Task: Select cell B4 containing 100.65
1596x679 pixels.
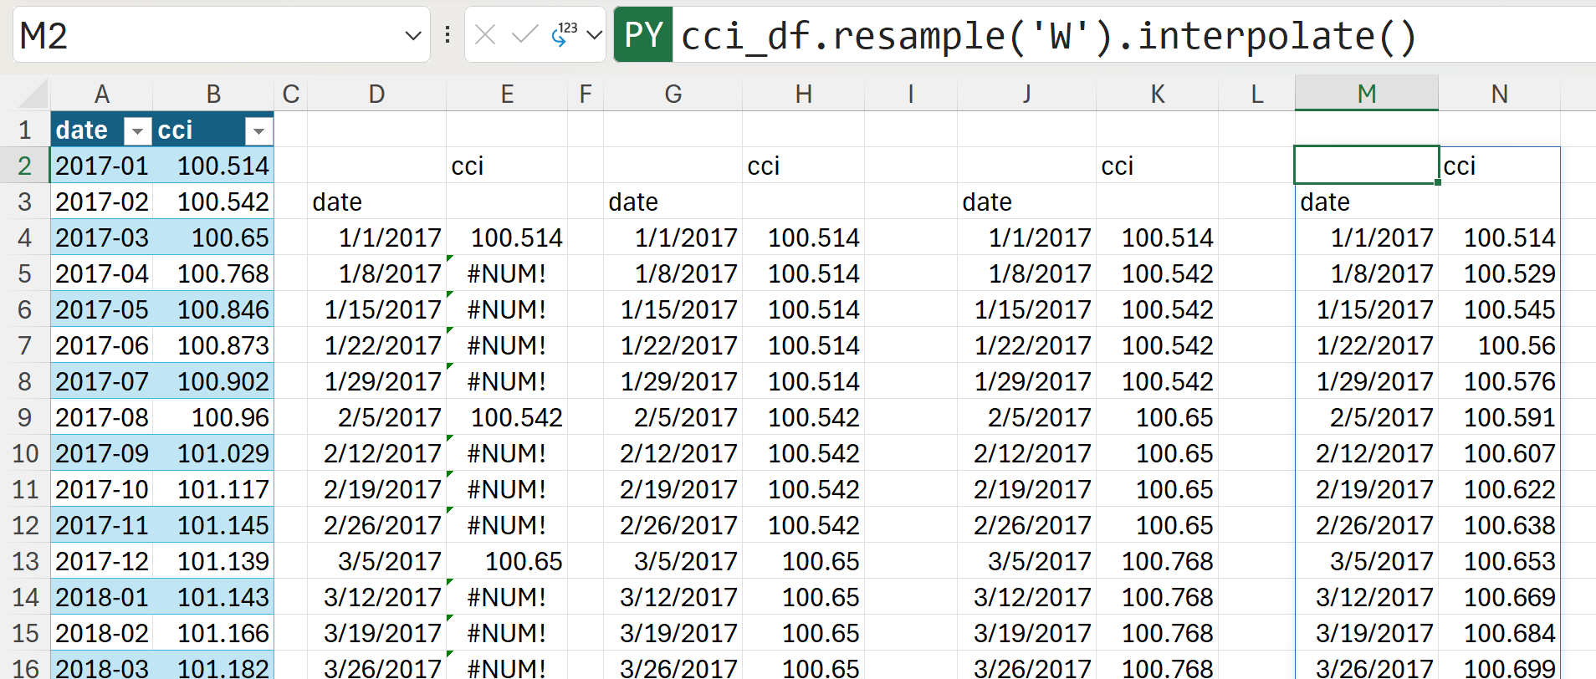Action: 215,238
